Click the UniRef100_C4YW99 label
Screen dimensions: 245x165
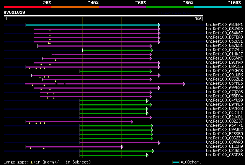pyautogui.click(x=224, y=100)
